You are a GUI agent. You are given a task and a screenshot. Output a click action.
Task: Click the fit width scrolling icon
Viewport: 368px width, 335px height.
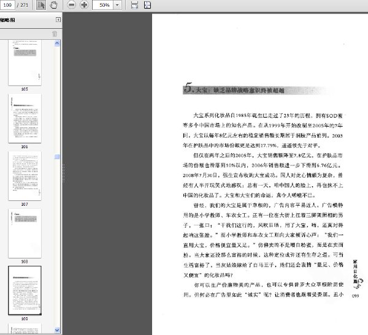pos(134,5)
